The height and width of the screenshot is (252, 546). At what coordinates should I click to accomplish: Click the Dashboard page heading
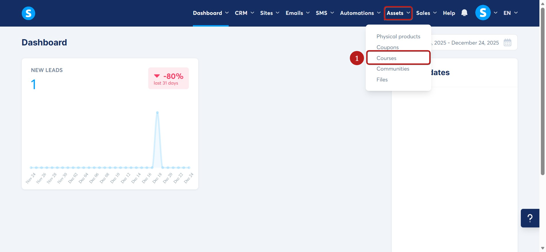pos(44,43)
